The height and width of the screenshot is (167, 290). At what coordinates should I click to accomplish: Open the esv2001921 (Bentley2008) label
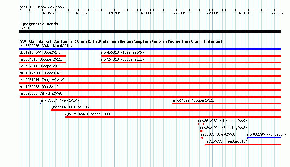(224, 128)
